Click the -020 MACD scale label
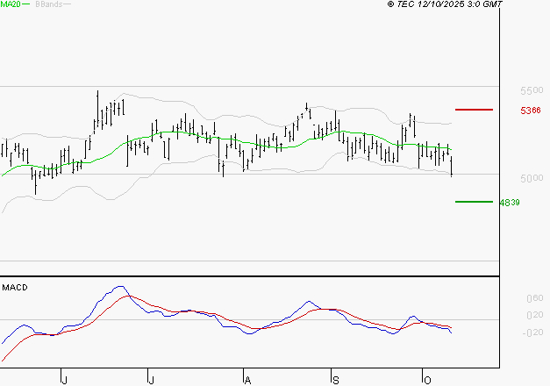 pos(532,332)
